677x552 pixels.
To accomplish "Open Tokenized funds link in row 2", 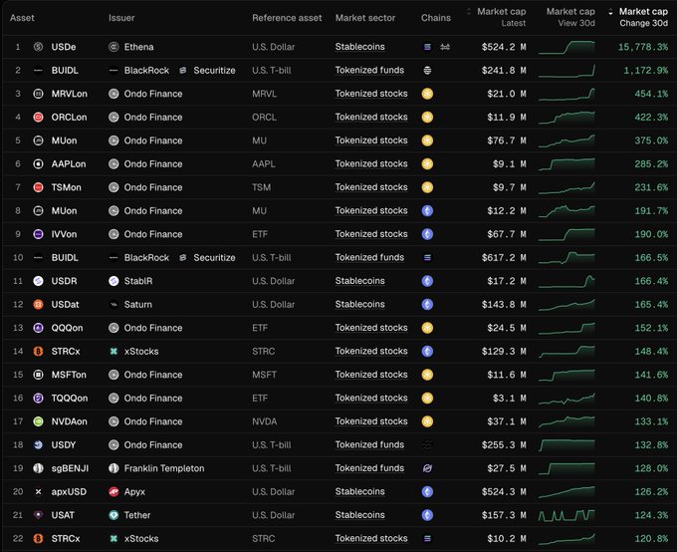I will coord(369,70).
